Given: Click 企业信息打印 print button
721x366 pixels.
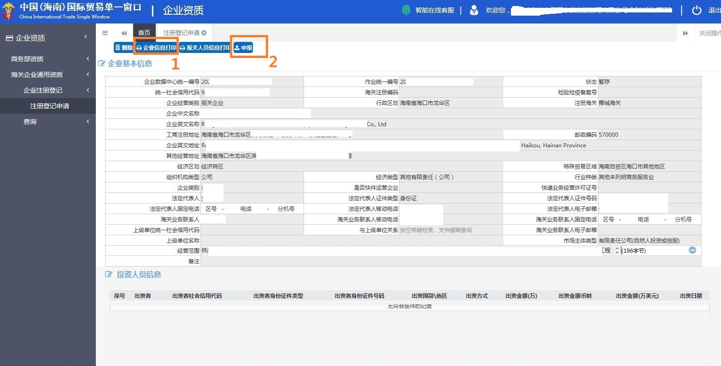Looking at the screenshot, I should coord(156,47).
